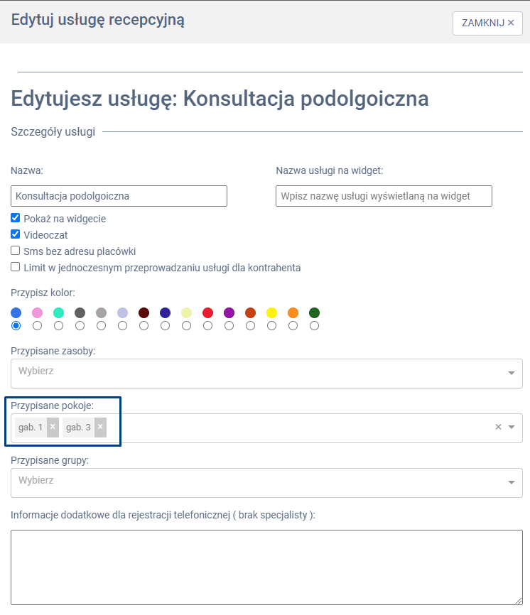Click the additional information text area
This screenshot has width=530, height=615.
(x=266, y=566)
